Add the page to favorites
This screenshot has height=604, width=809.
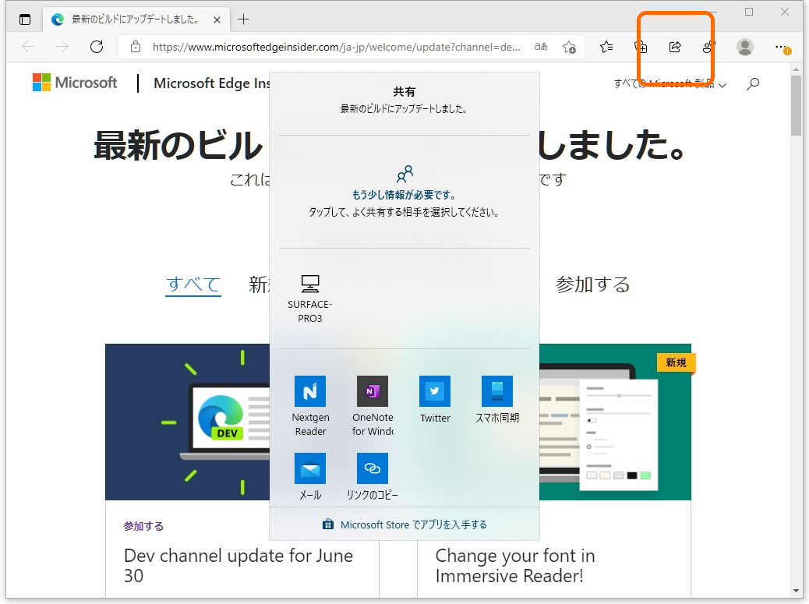570,47
